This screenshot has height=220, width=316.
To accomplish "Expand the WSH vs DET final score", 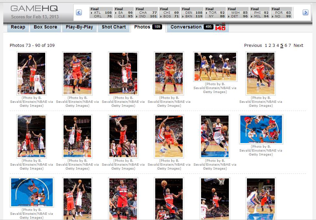I will coord(237,13).
